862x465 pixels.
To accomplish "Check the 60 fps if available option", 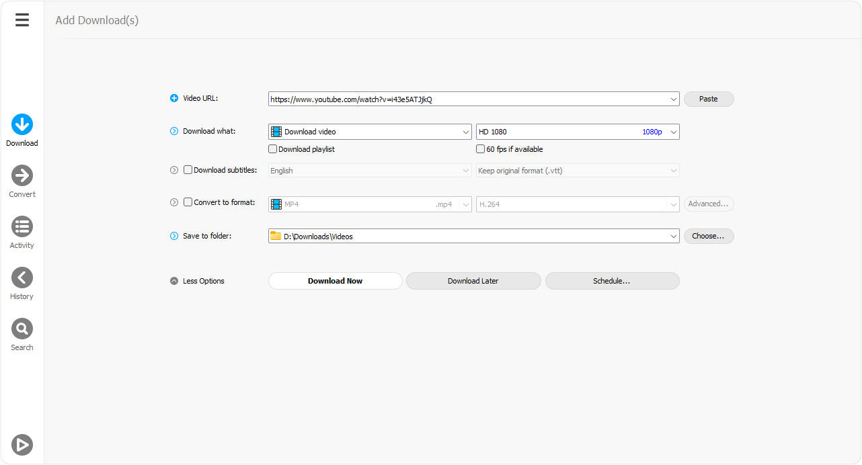I will 480,149.
